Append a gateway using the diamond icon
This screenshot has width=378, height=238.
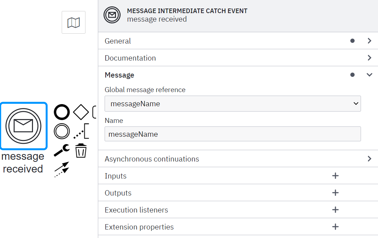pyautogui.click(x=81, y=112)
